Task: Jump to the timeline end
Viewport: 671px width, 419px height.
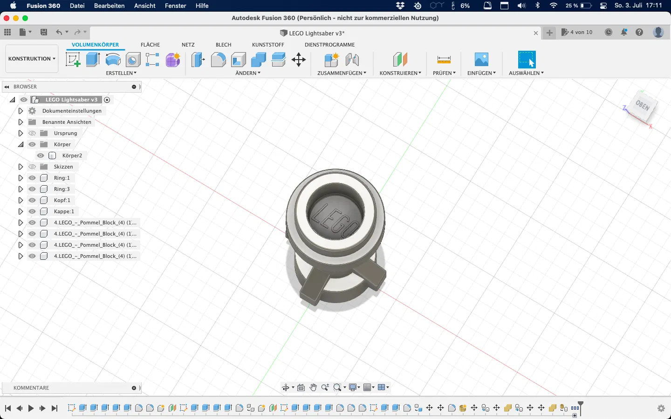Action: (x=55, y=408)
